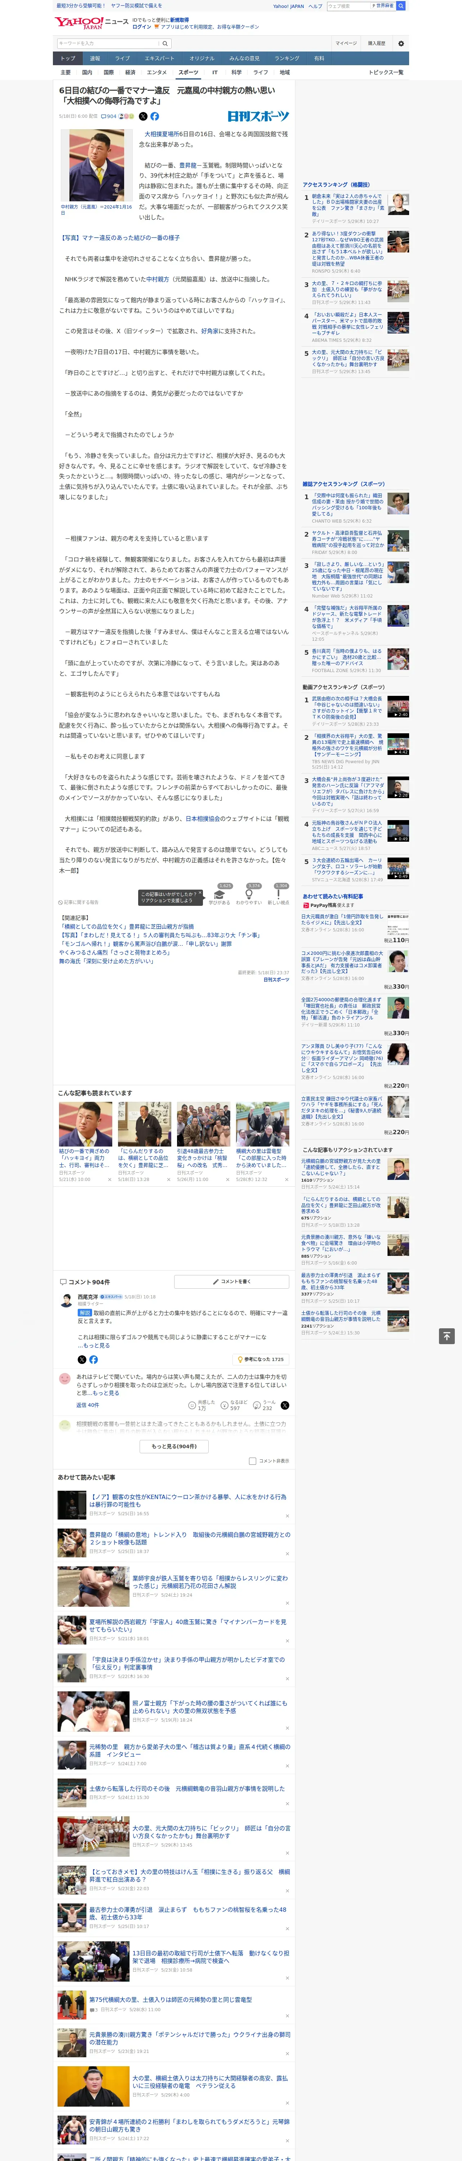Click the back-to-top arrow button

click(x=447, y=1335)
